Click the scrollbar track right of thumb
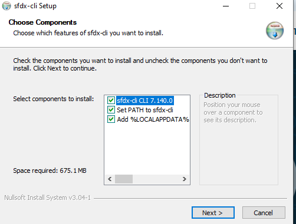The width and height of the screenshot is (296, 224). point(156,179)
